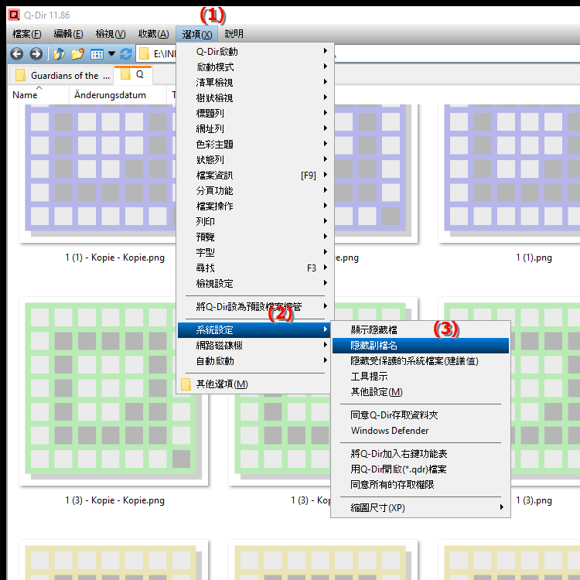Expand the Q-Dir啟動 submenu
Viewport: 580px width, 580px height.
[255, 51]
